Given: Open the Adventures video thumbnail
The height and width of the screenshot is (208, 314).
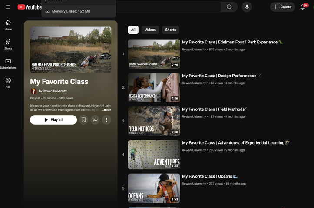Looking at the screenshot, I should tap(154, 155).
